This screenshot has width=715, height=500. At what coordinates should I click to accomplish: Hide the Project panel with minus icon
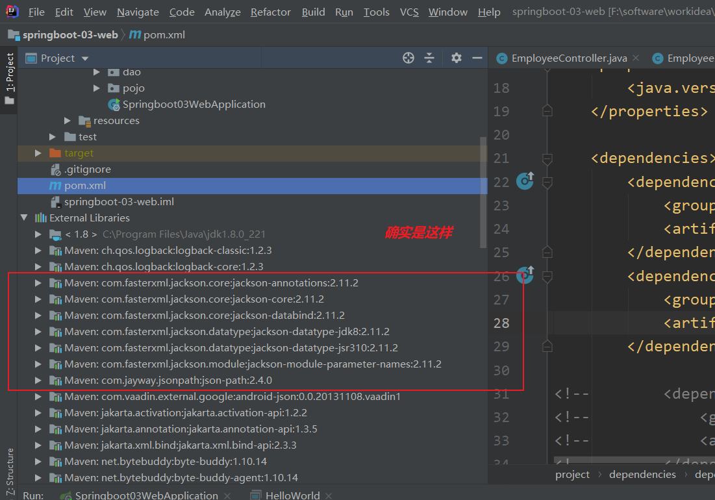(477, 58)
